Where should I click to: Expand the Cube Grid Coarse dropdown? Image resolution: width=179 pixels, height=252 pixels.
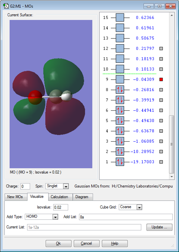139,207
